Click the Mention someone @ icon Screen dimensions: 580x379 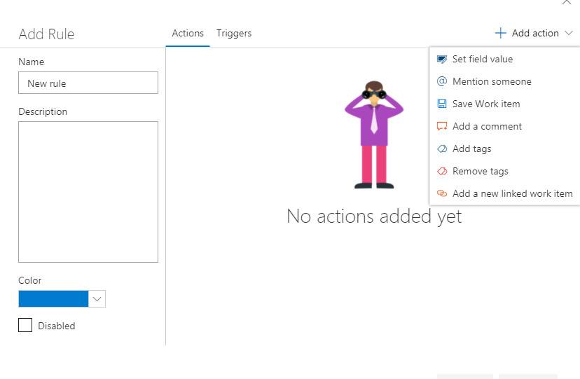(442, 81)
